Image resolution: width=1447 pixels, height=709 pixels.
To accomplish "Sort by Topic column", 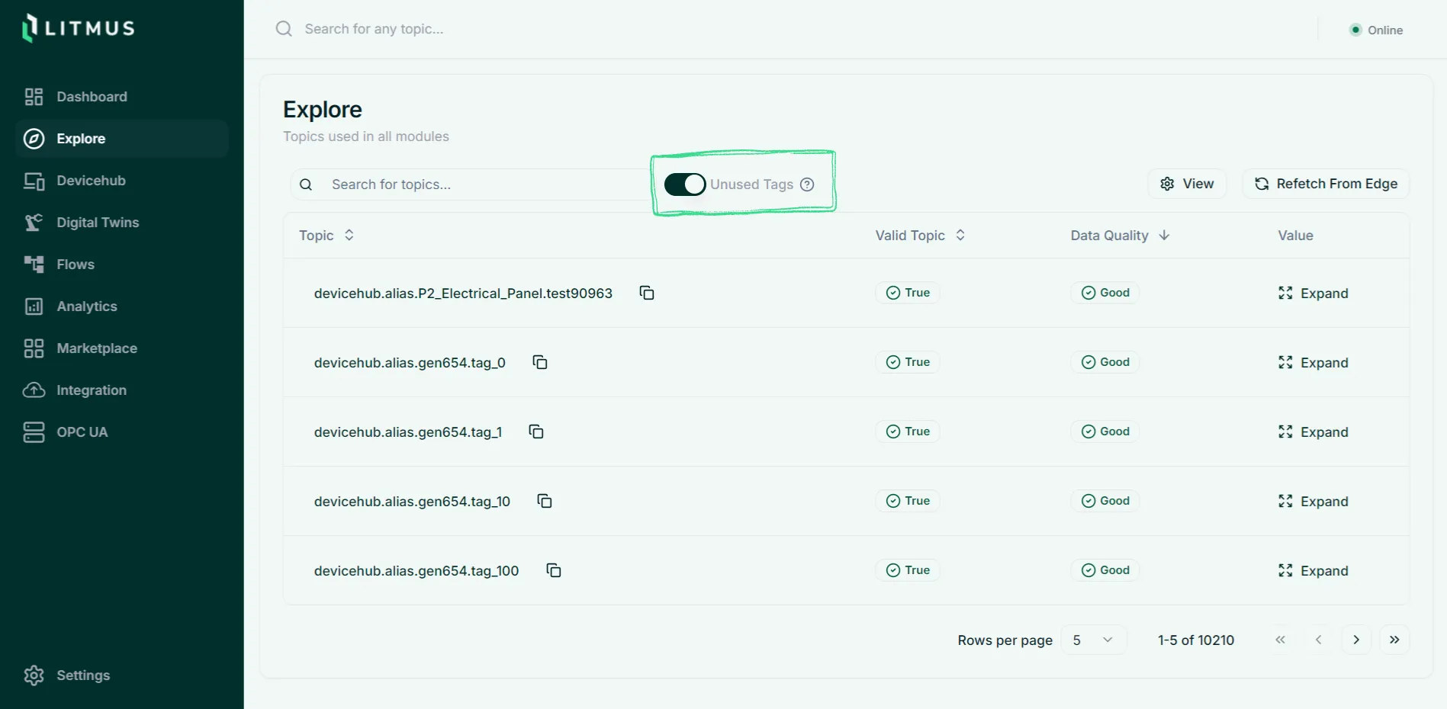I will (x=326, y=236).
